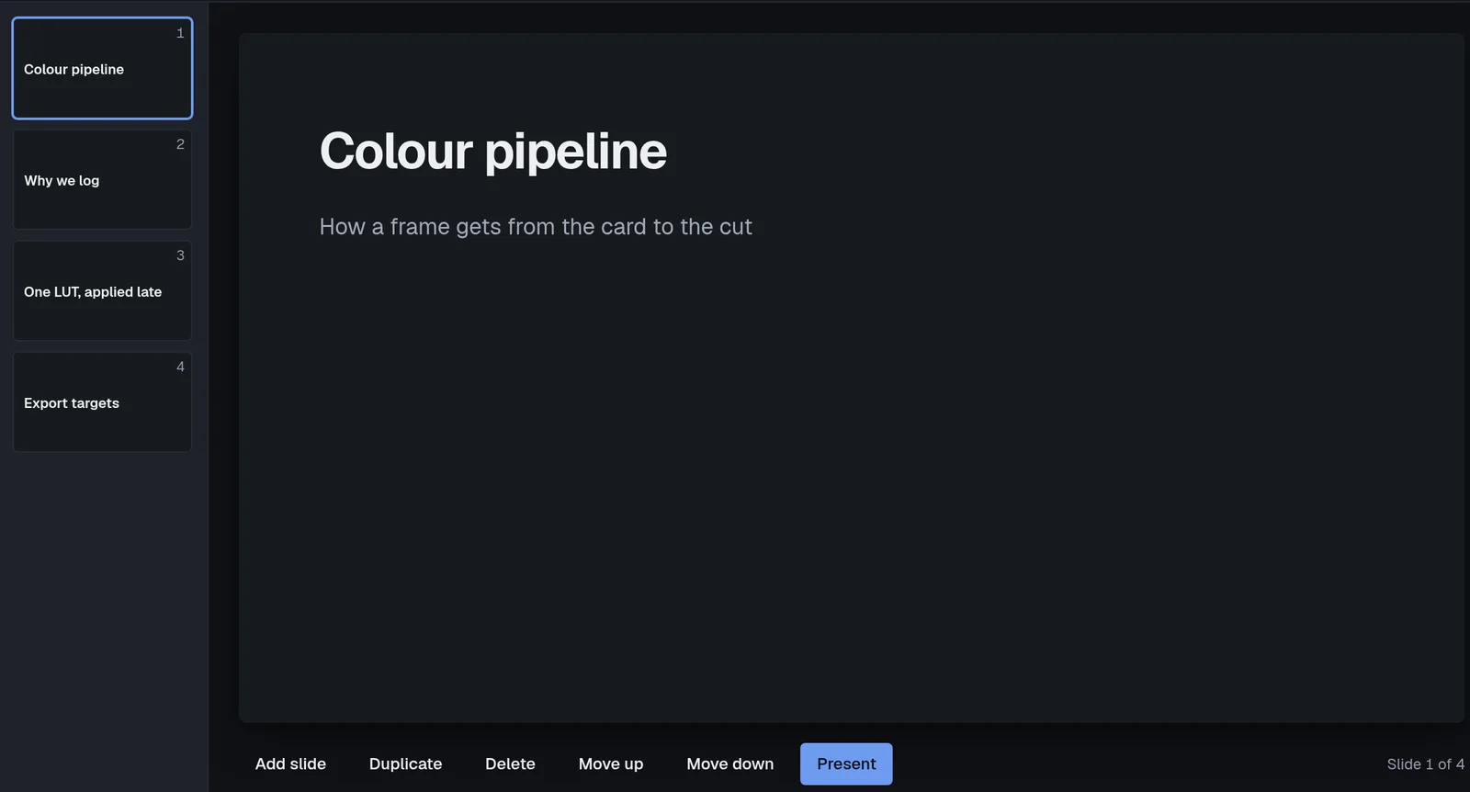Open the Why we log slide thumbnail

102,179
